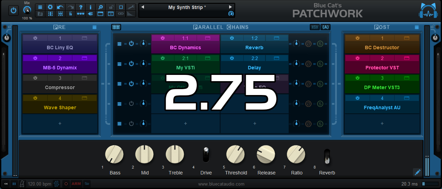Click the Mix knob
442x189 pixels.
pyautogui.click(x=27, y=10)
